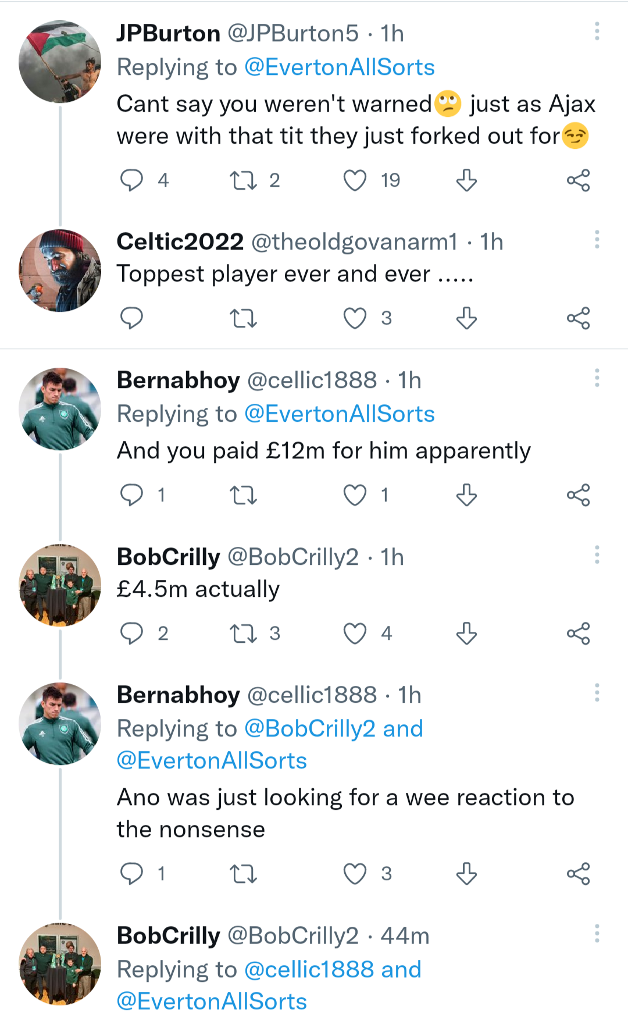Open three-dot menu on BobCrilly's 44m tweet
This screenshot has width=628, height=1021.
click(x=597, y=934)
